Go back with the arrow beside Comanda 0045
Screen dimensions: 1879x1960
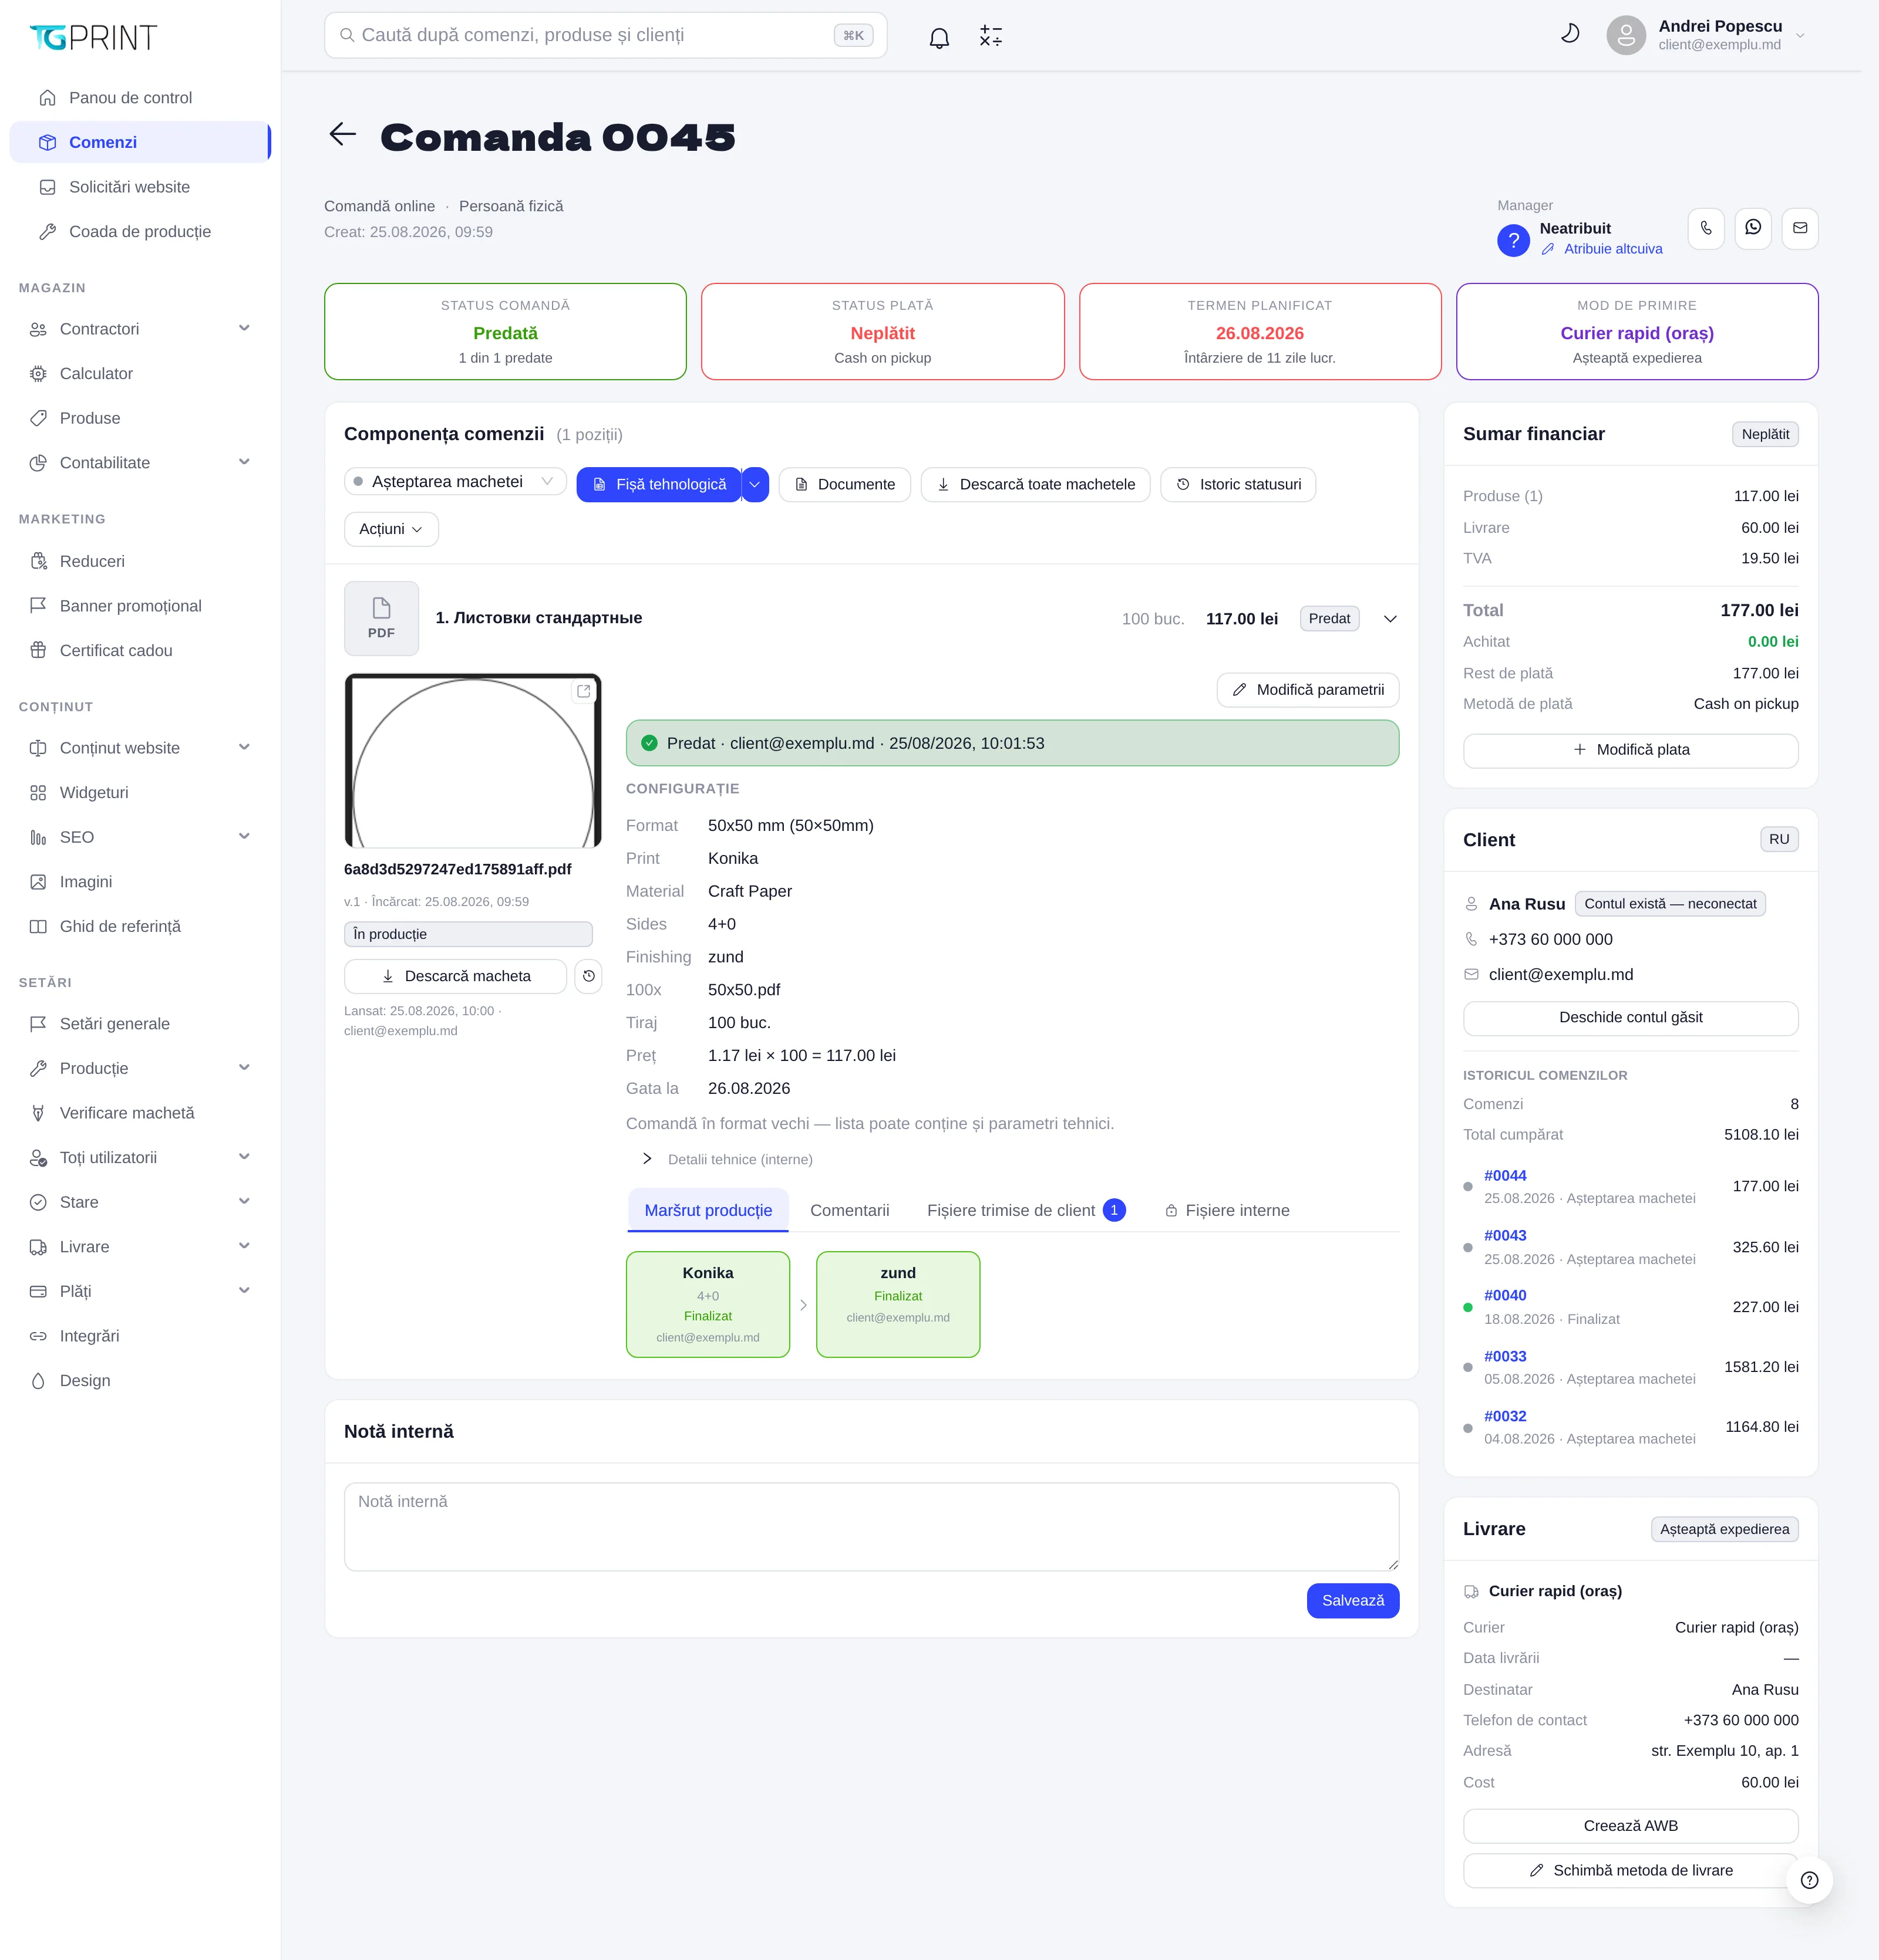click(x=342, y=134)
